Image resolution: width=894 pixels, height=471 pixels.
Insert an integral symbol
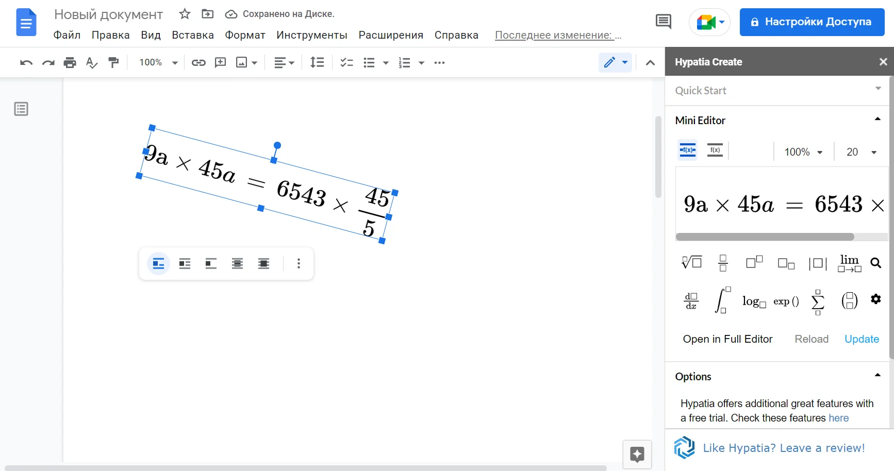click(722, 300)
